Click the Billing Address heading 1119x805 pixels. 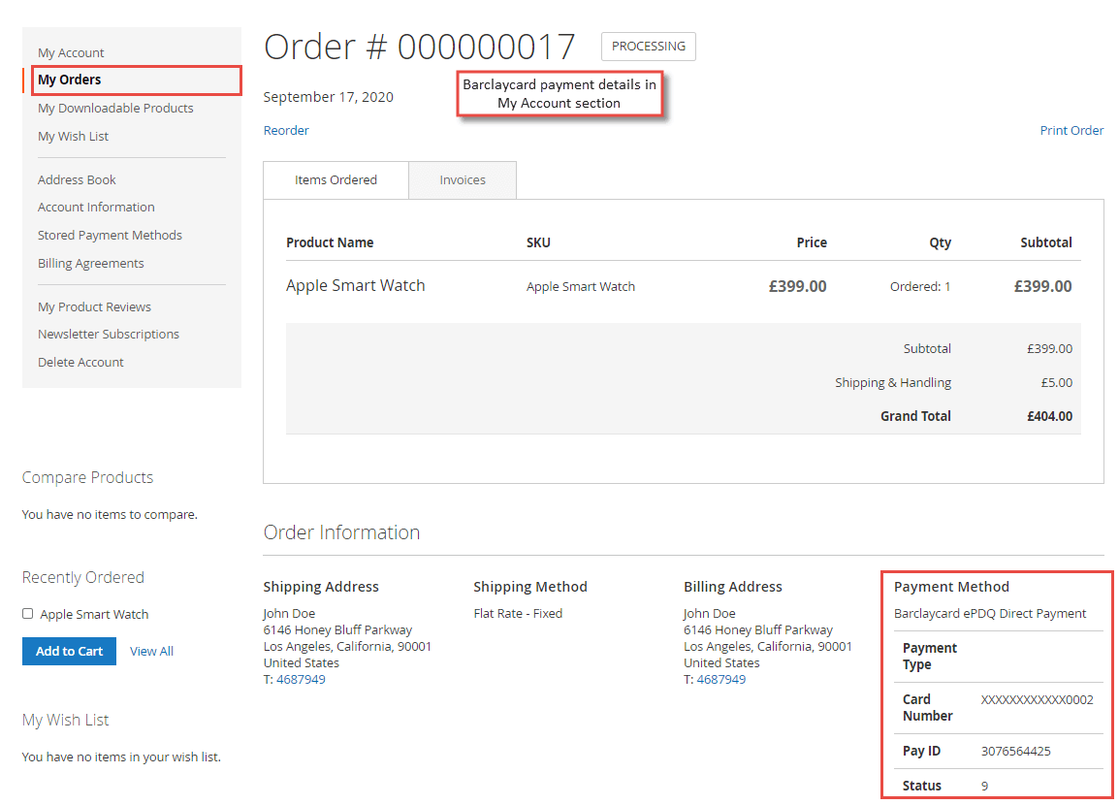pos(733,587)
